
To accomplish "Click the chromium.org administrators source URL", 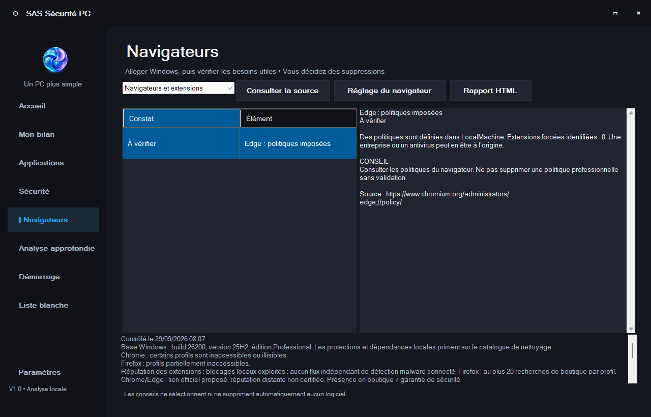I will [448, 194].
